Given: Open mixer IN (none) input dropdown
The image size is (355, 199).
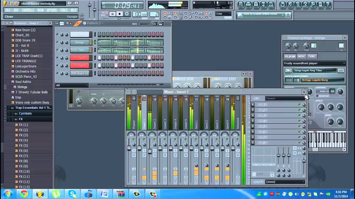Looking at the screenshot, I should [x=285, y=98].
